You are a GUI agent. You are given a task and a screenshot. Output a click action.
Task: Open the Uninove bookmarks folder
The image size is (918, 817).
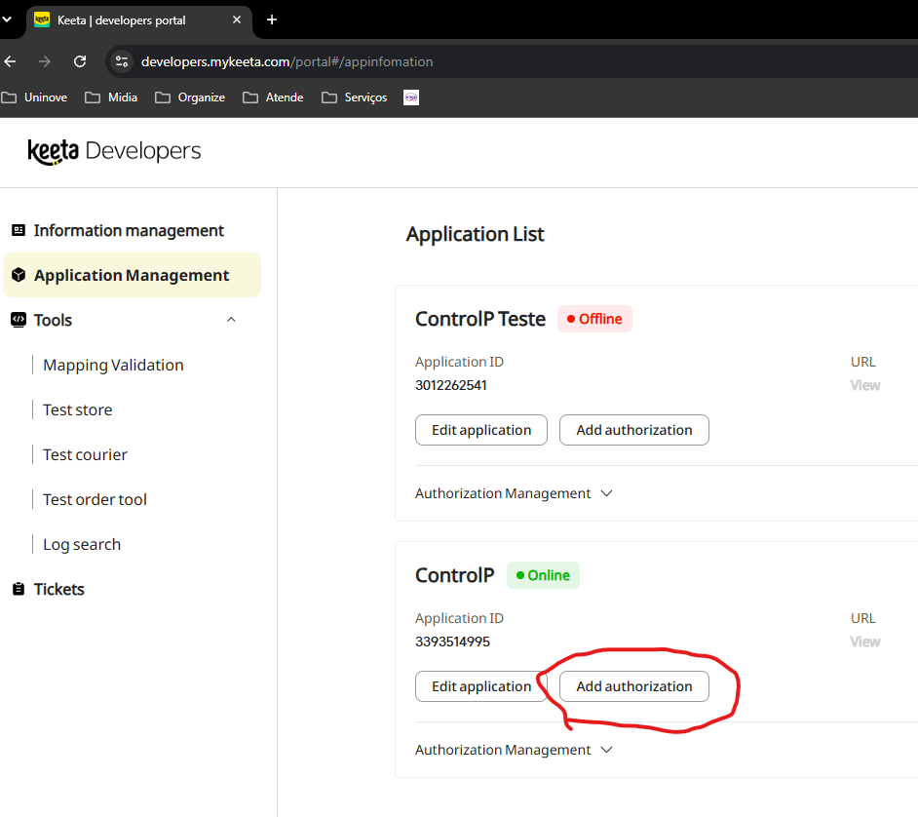pyautogui.click(x=34, y=97)
